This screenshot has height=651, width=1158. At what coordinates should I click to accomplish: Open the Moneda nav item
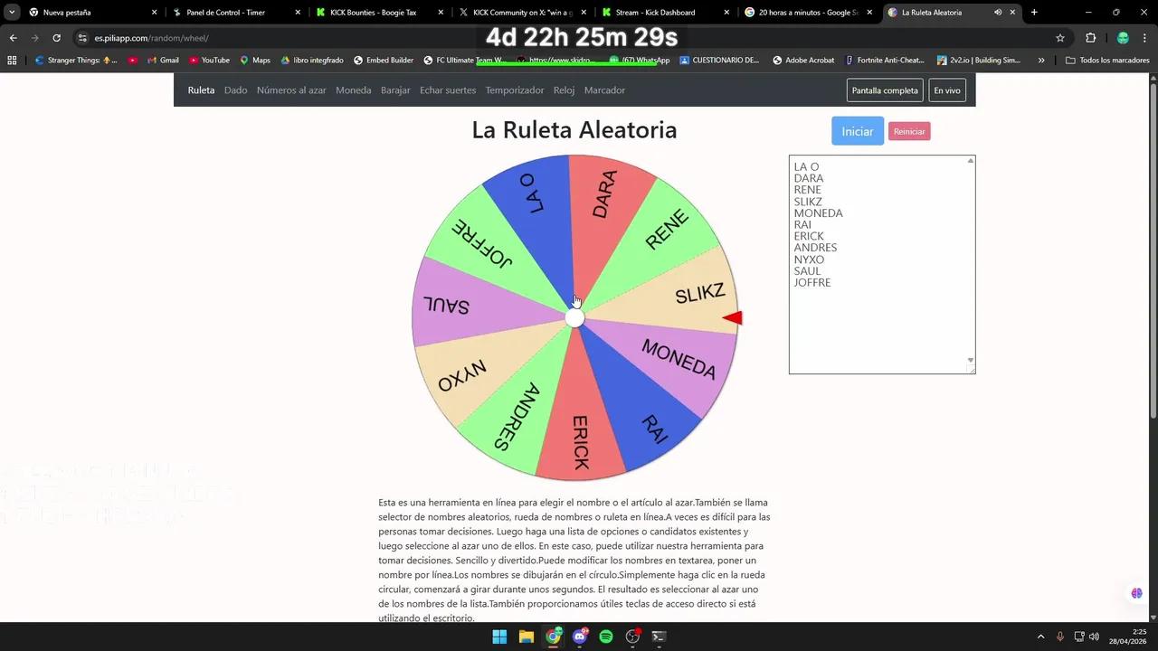point(353,90)
